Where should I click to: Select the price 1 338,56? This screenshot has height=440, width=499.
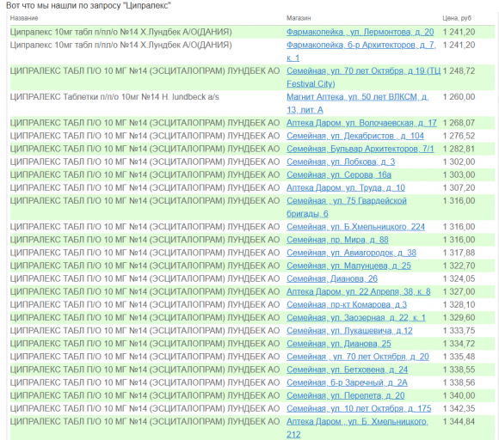pyautogui.click(x=459, y=383)
